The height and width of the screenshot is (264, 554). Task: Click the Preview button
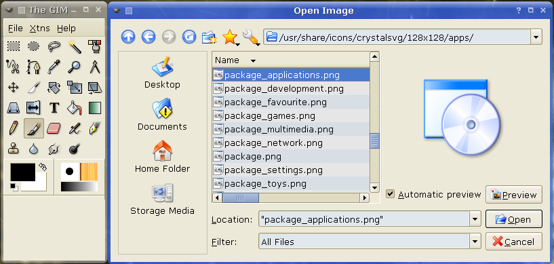click(514, 195)
